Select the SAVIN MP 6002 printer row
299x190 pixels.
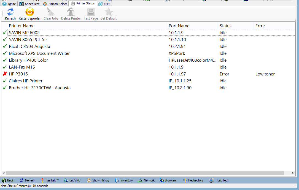pyautogui.click(x=148, y=32)
